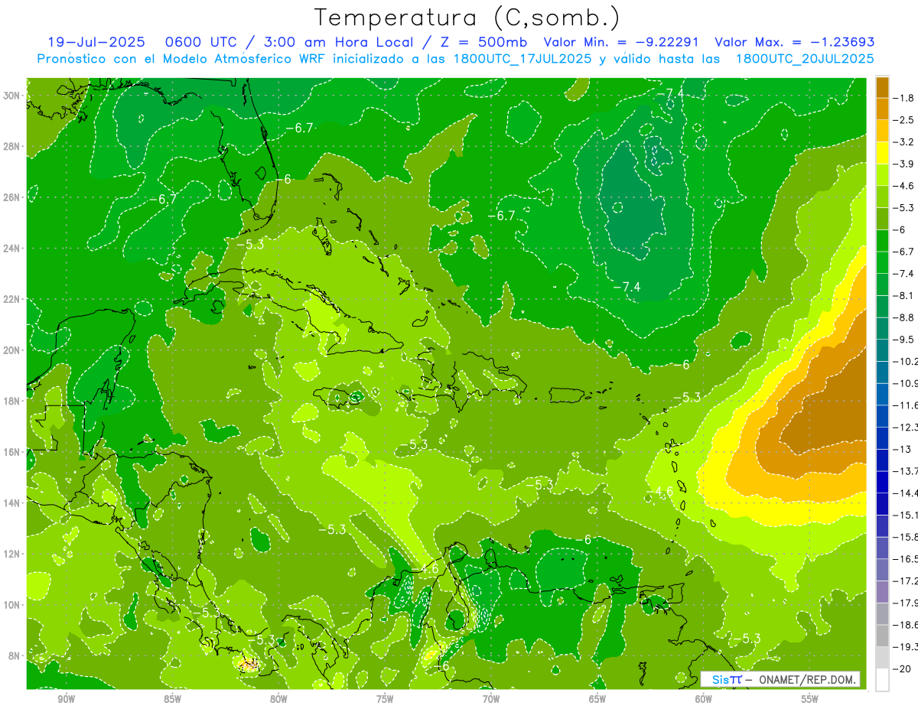
Task: Click the "85W" longitude axis label
Action: click(x=172, y=699)
